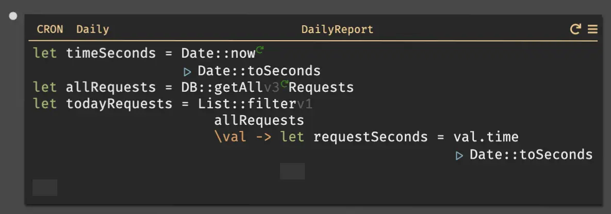This screenshot has height=214, width=611.
Task: Click the v1 version tag on List::filter
Action: (x=305, y=104)
